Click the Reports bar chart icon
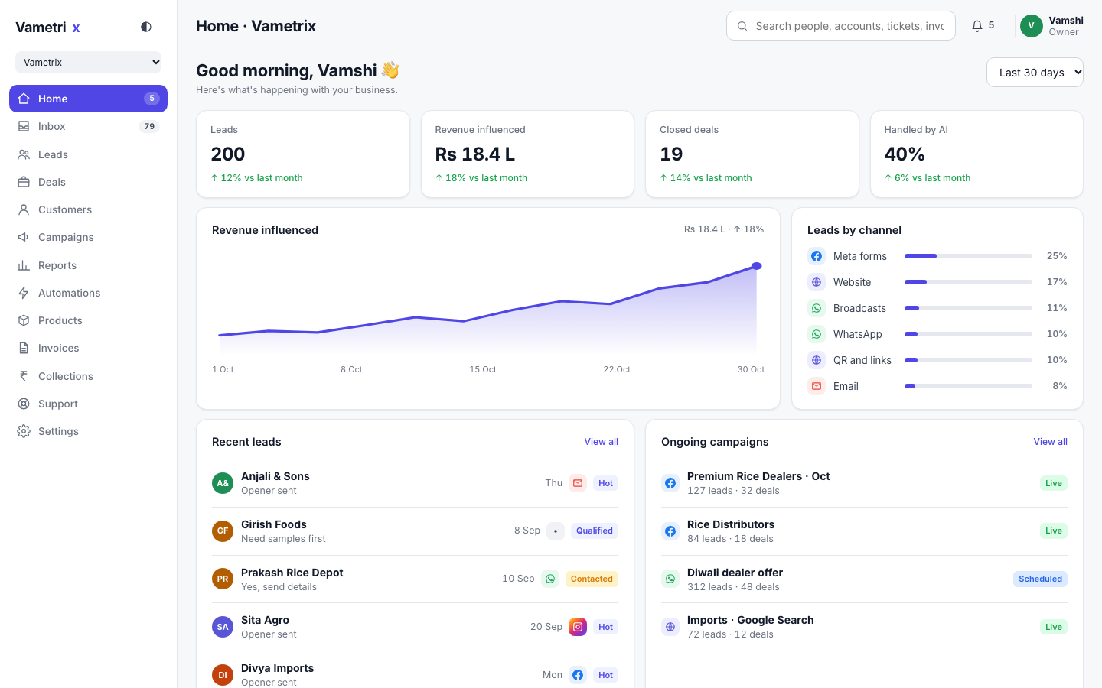The width and height of the screenshot is (1102, 688). pos(24,265)
